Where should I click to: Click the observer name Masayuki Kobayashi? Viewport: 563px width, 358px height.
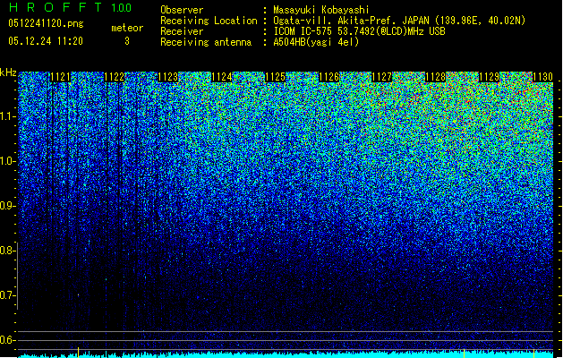(x=321, y=10)
